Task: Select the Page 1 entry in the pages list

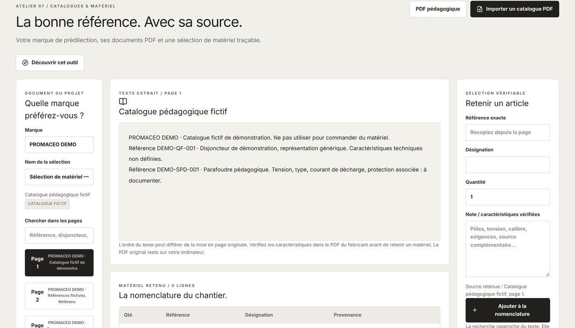Action: pyautogui.click(x=59, y=263)
